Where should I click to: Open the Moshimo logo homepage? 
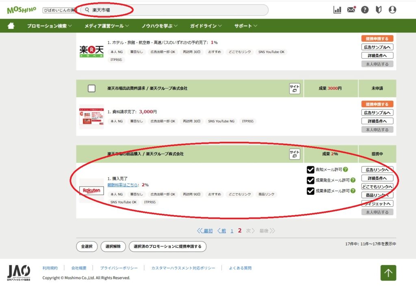click(x=22, y=10)
